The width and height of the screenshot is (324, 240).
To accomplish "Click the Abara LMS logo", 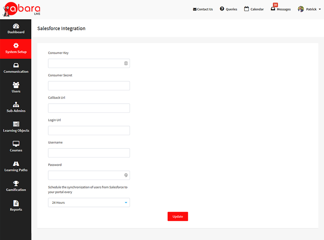I will [x=22, y=9].
